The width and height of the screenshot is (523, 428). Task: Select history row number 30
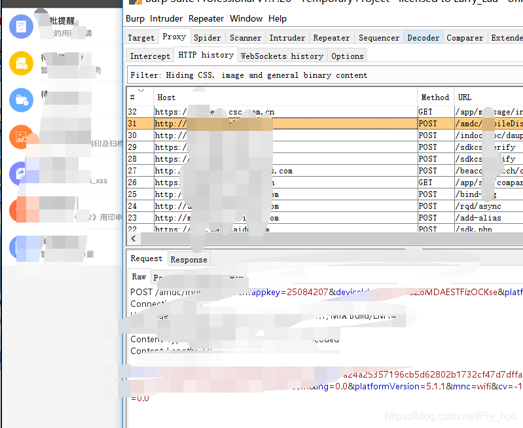point(325,135)
